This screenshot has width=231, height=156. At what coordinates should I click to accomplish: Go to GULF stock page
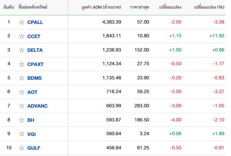pyautogui.click(x=34, y=148)
